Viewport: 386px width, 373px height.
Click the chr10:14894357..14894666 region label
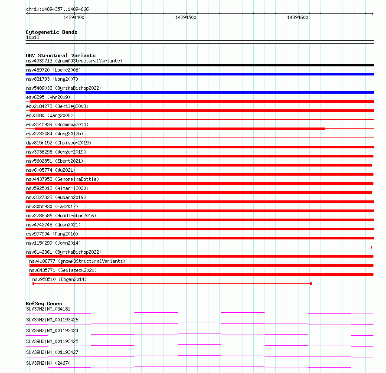(x=57, y=10)
